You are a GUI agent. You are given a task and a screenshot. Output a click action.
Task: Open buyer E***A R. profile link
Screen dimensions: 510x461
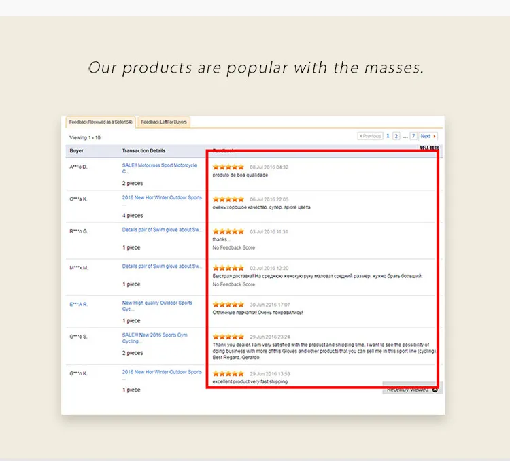78,304
